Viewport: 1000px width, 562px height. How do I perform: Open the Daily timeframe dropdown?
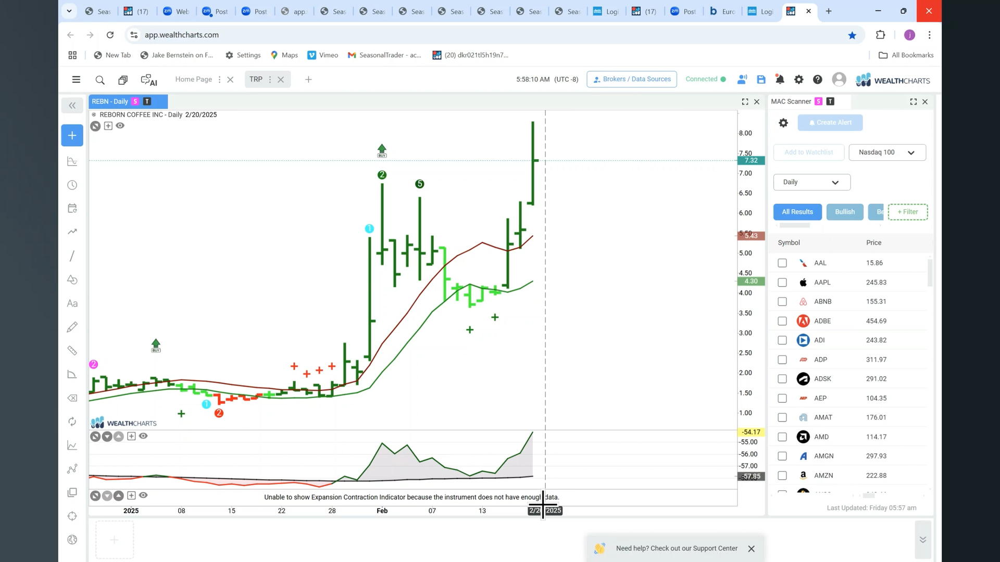coord(811,182)
